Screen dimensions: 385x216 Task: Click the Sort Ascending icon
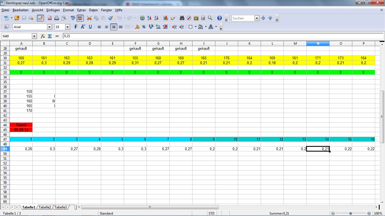[149, 18]
